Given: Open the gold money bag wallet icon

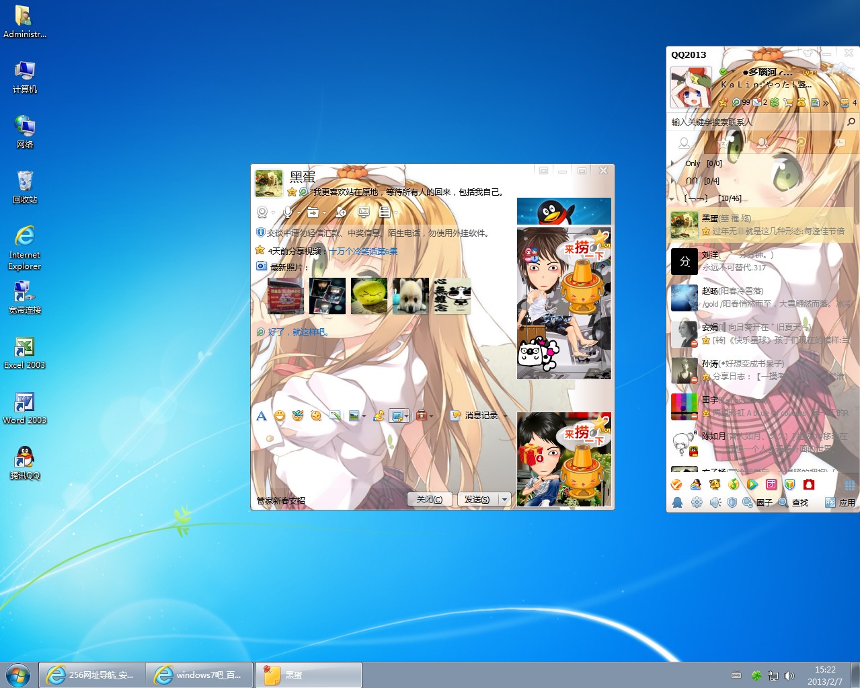Looking at the screenshot, I should click(x=801, y=102).
